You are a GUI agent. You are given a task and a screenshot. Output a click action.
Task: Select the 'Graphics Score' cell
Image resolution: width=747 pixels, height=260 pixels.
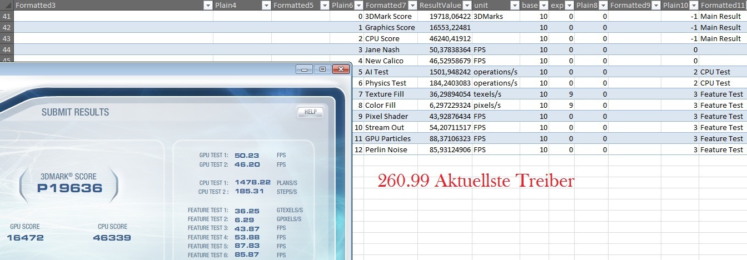pyautogui.click(x=391, y=28)
